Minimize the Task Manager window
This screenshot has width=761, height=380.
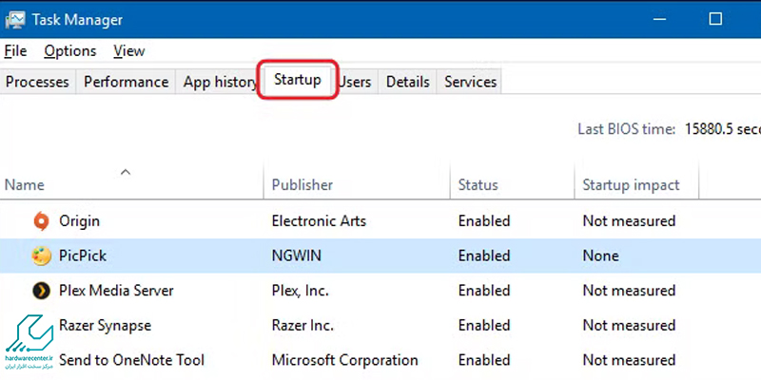659,19
